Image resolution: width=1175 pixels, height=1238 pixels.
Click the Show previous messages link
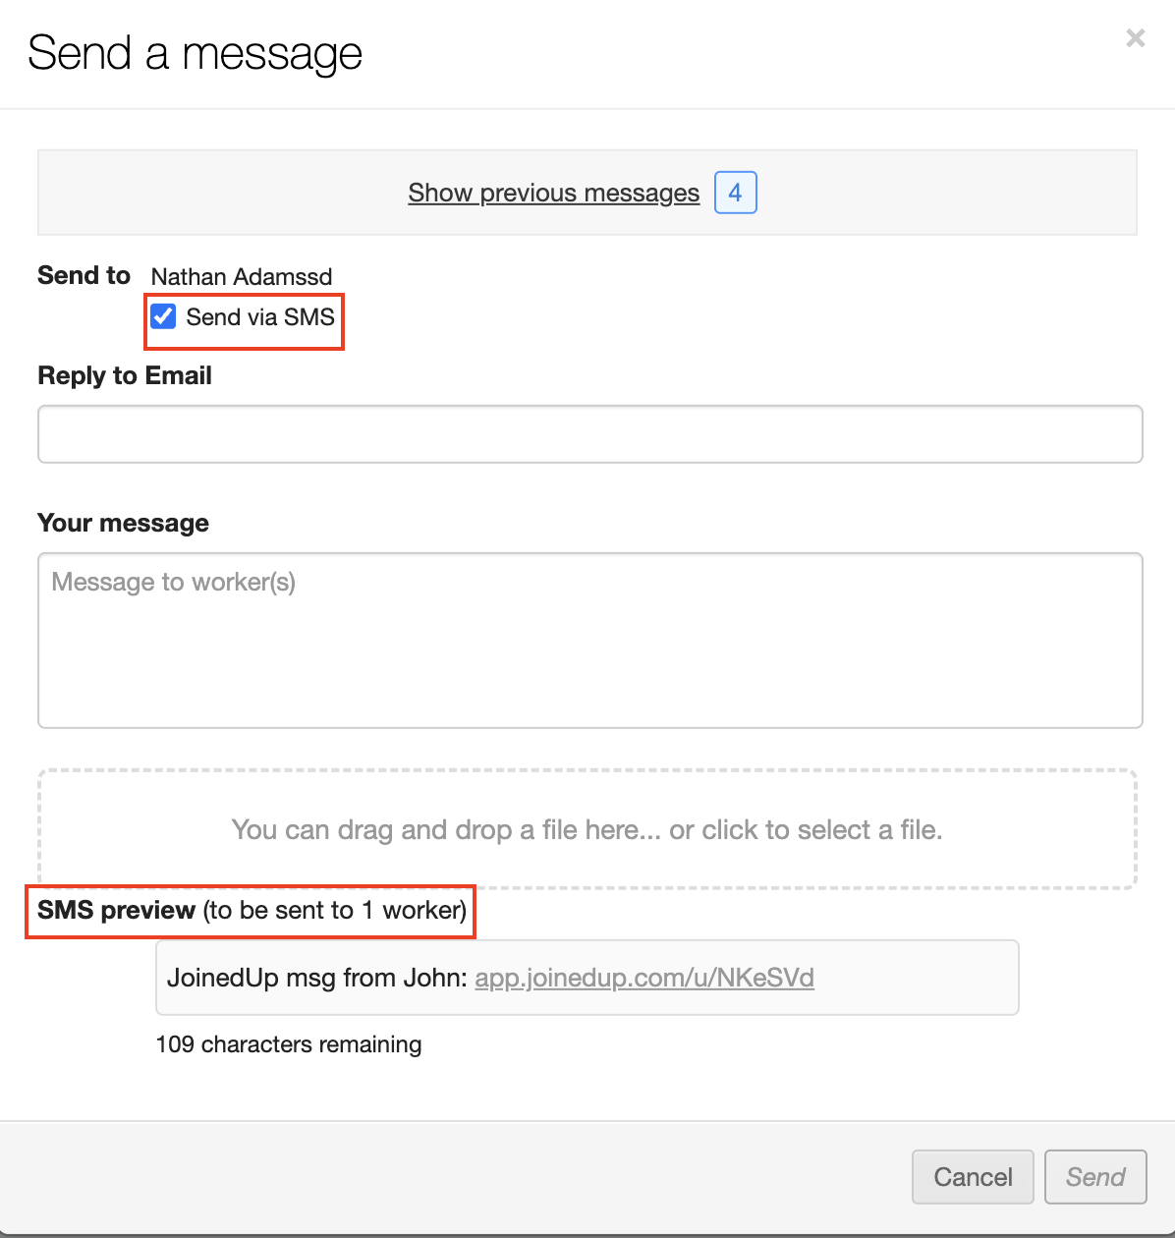click(x=553, y=193)
